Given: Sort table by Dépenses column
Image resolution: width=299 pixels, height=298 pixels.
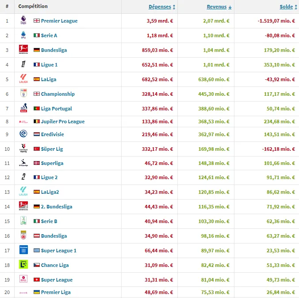Looking at the screenshot, I should coord(162,7).
